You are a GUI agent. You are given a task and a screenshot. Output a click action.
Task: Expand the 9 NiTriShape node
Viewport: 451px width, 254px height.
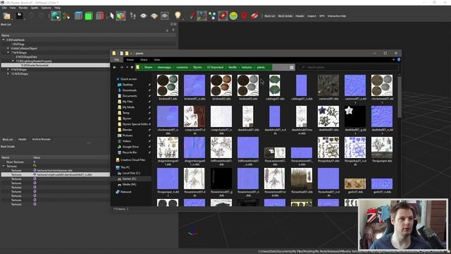click(x=8, y=69)
